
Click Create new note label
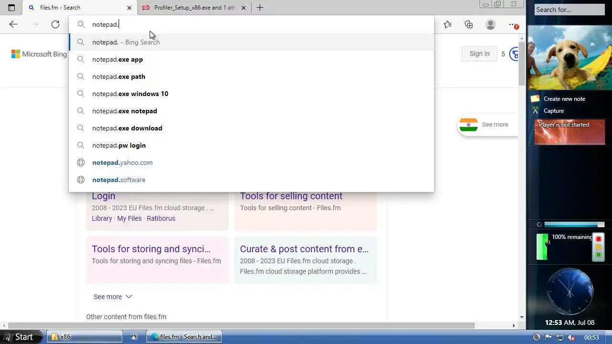pos(564,99)
